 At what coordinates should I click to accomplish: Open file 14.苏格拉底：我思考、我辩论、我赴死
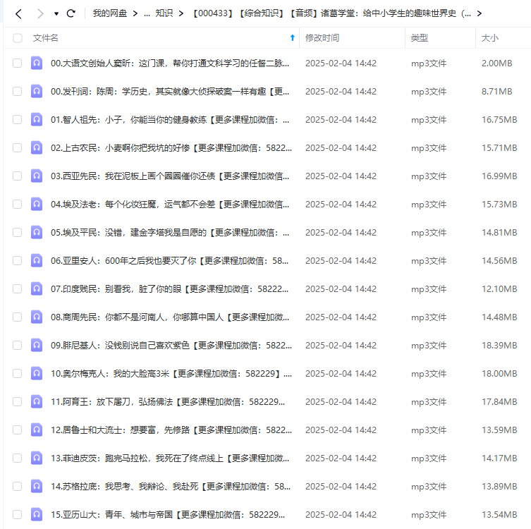(x=171, y=487)
